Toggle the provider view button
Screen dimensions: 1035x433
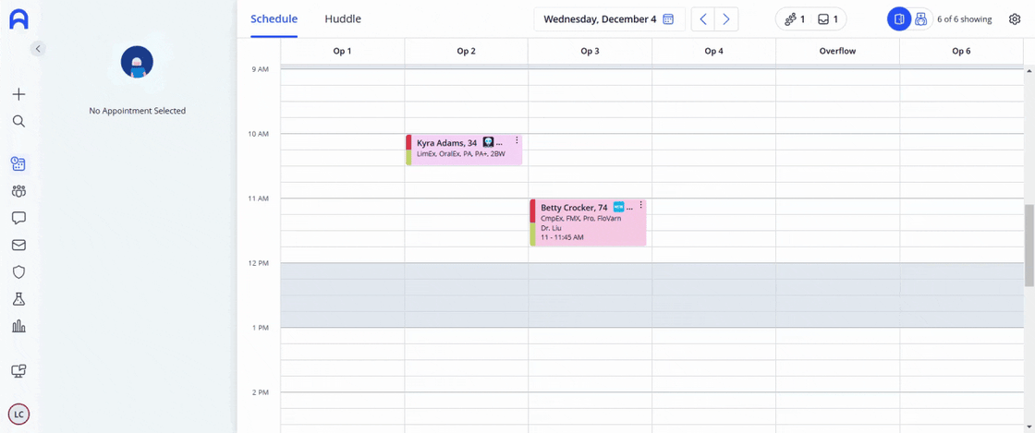920,19
